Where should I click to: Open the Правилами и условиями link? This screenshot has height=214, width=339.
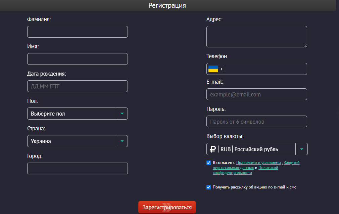[258, 163]
